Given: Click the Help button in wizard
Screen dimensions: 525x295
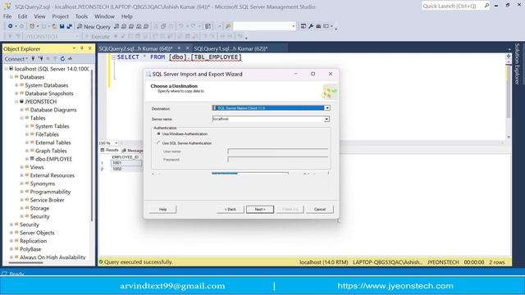Looking at the screenshot, I should pyautogui.click(x=162, y=209).
